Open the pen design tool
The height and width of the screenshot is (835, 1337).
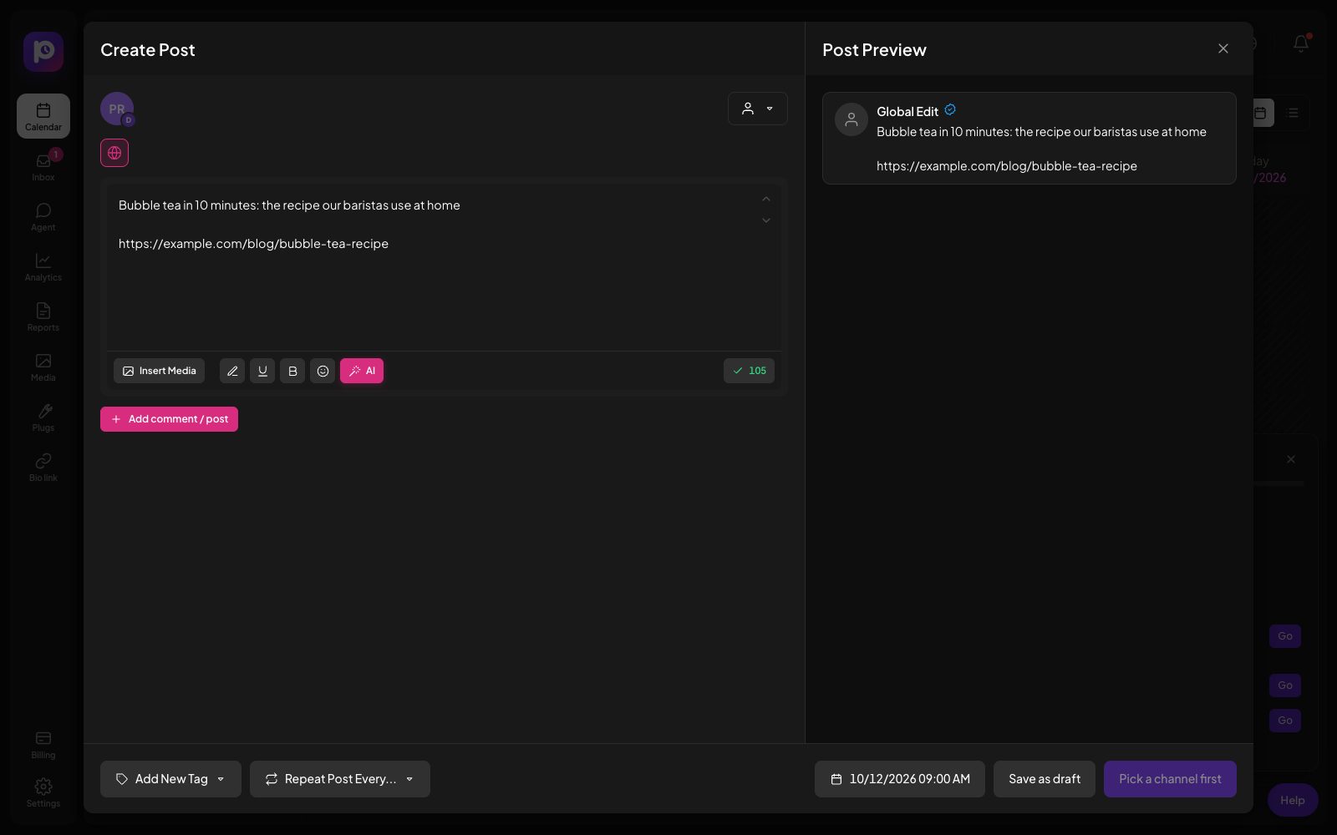pos(232,371)
